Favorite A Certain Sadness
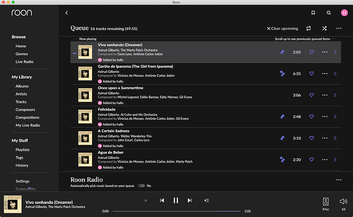This screenshot has width=353, height=217. pyautogui.click(x=312, y=138)
